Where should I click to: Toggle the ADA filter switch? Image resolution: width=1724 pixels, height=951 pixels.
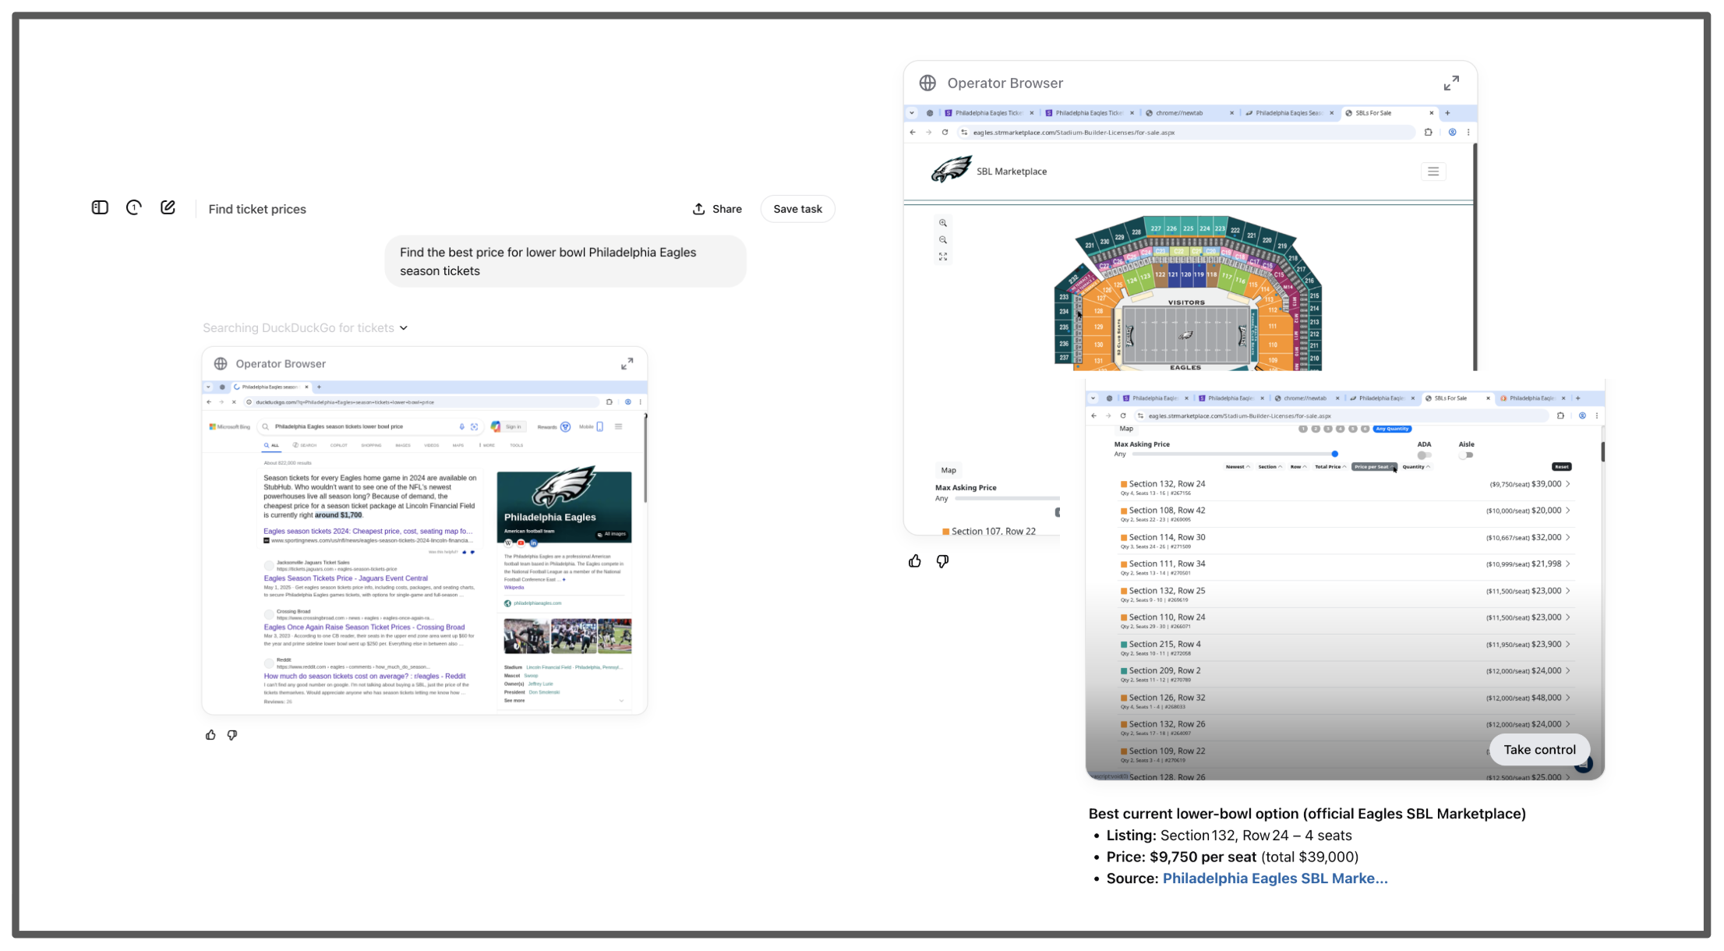tap(1424, 455)
